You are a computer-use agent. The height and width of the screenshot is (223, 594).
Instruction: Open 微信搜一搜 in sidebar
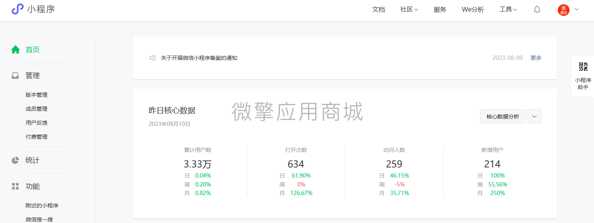[39, 220]
